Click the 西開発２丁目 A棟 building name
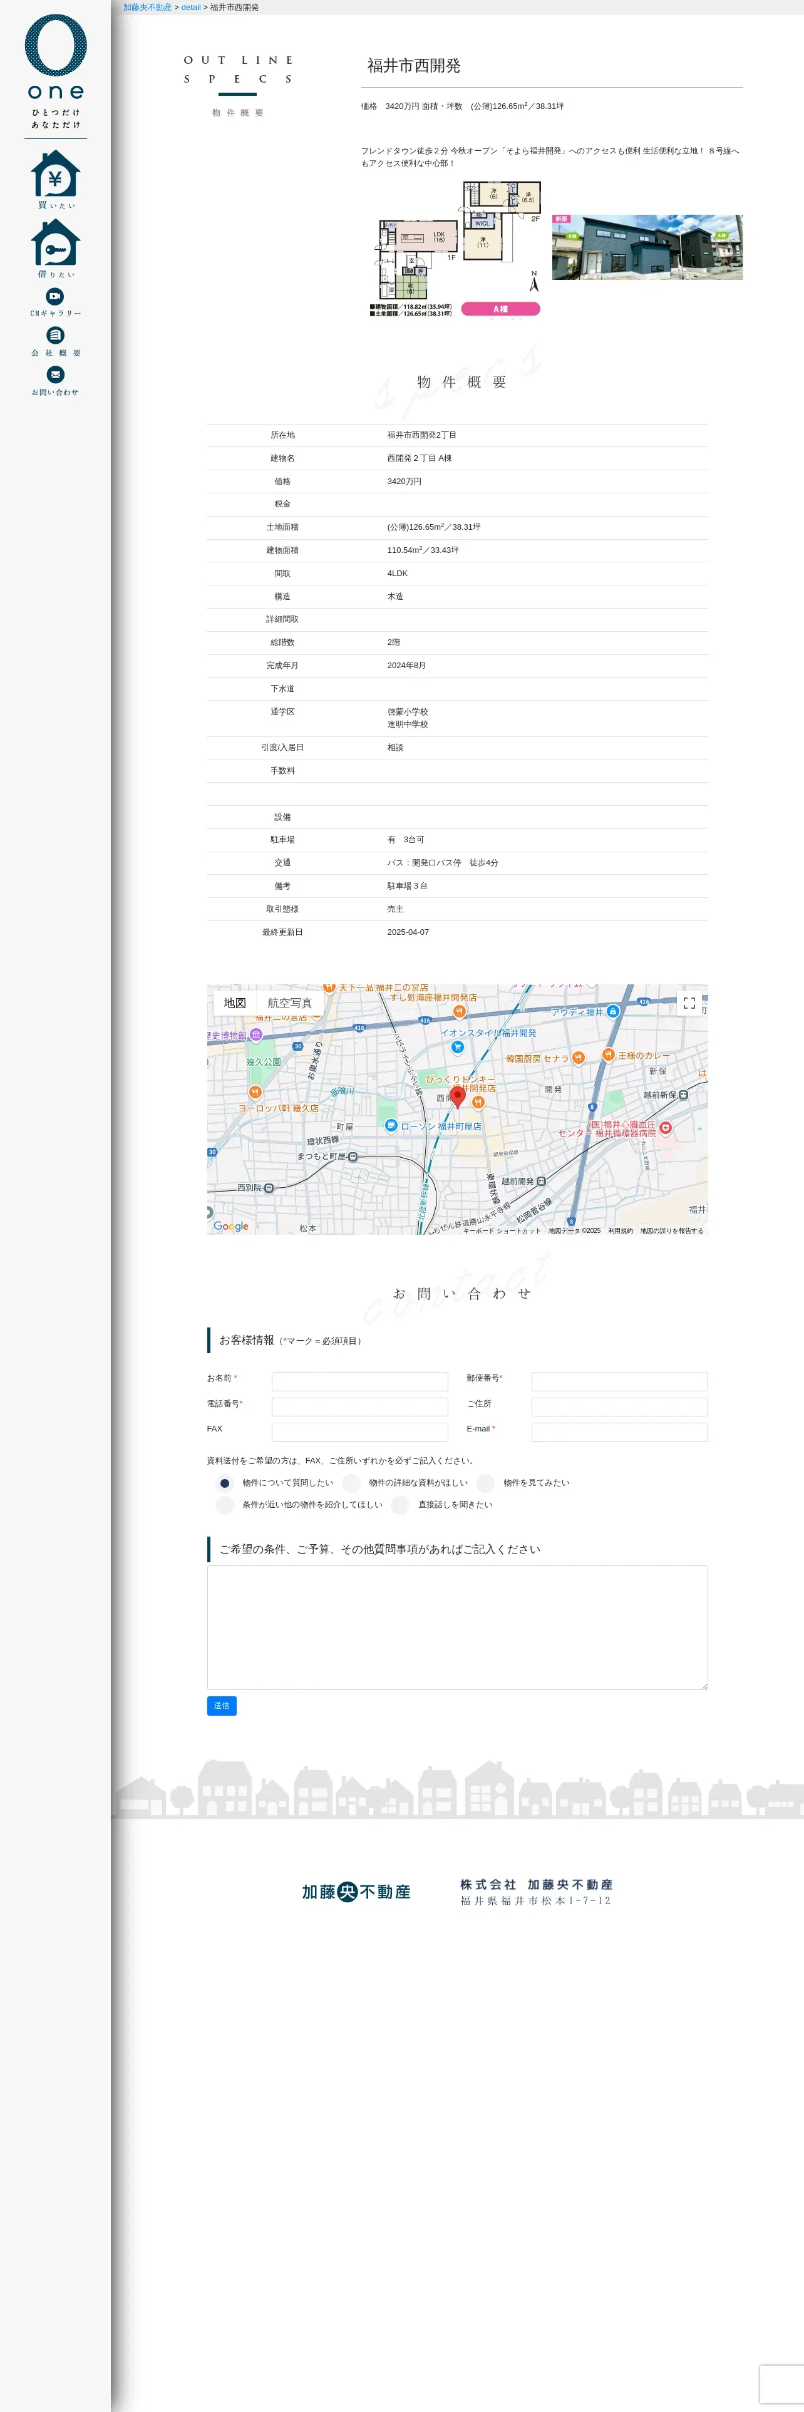This screenshot has width=804, height=2412. [x=420, y=459]
